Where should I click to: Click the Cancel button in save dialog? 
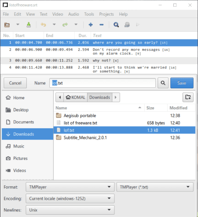pyautogui.click(x=15, y=83)
